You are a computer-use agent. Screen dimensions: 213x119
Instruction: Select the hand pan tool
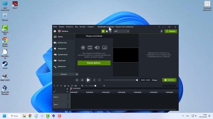click(106, 31)
